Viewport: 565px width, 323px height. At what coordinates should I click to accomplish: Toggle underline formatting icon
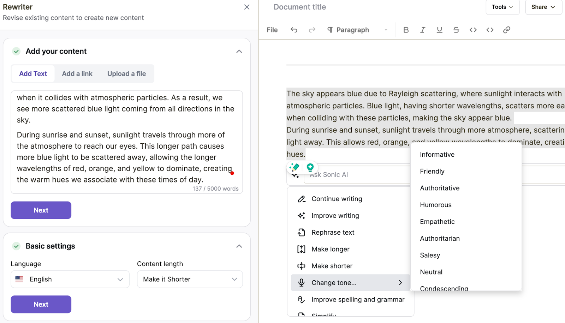coord(439,30)
